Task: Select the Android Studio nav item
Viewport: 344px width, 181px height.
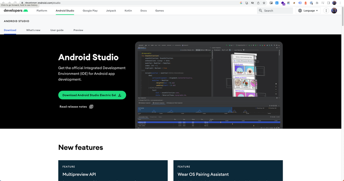Action: tap(65, 10)
